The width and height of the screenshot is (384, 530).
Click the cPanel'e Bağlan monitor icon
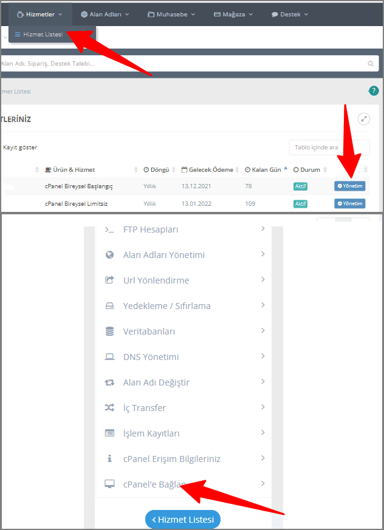coord(109,484)
